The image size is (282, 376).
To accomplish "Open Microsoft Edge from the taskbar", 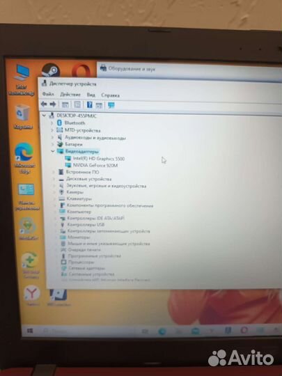I will (162, 331).
